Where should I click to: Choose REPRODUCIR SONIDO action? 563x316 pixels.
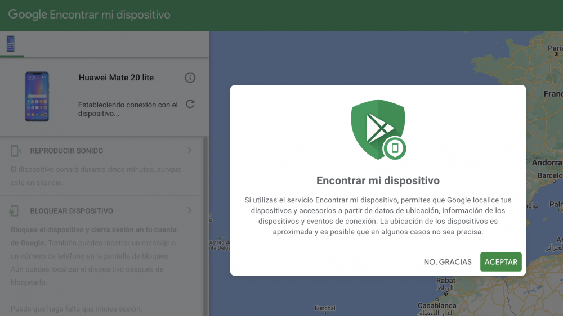66,151
